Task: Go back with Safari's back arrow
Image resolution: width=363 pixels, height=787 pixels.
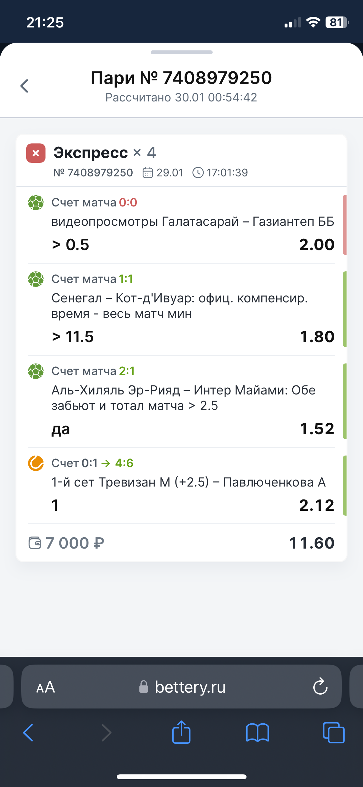Action: tap(28, 732)
